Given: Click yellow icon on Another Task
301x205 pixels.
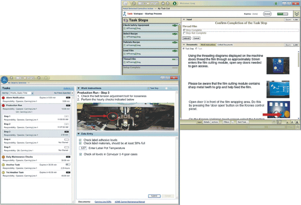Looking at the screenshot, I should coord(4,165).
